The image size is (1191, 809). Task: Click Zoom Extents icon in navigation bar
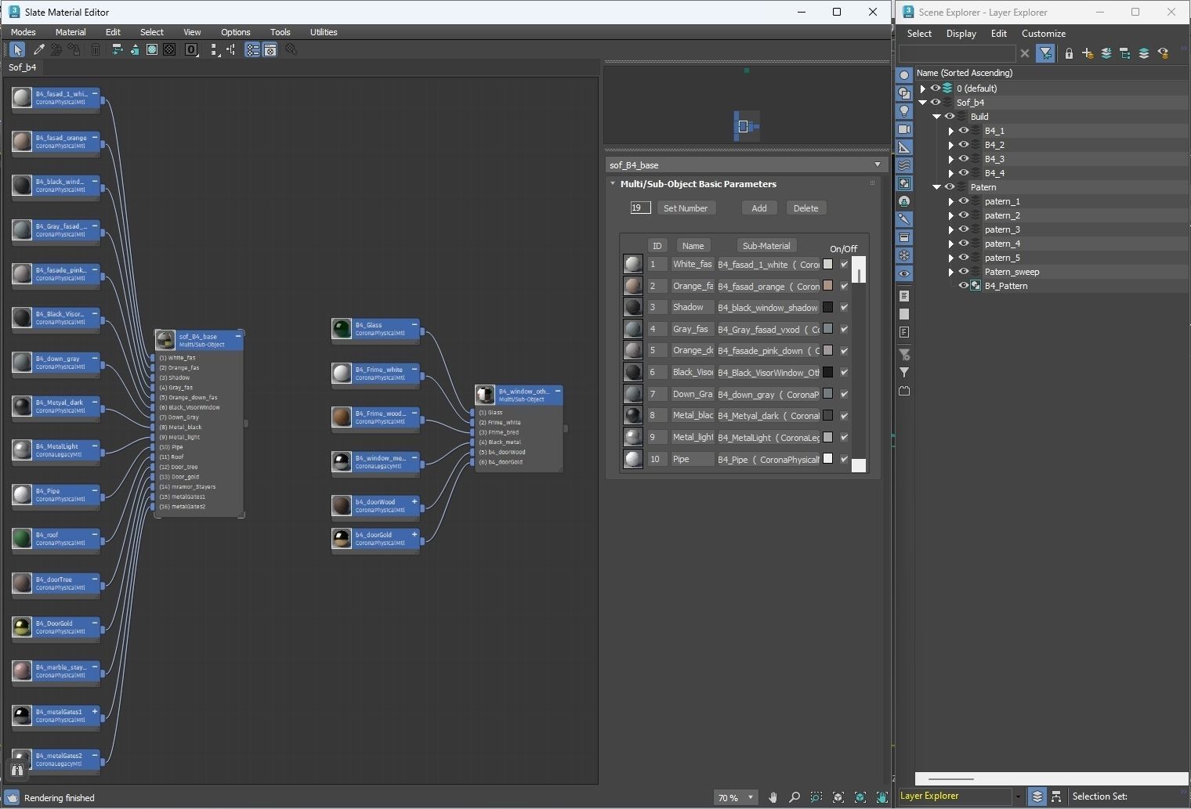[838, 797]
